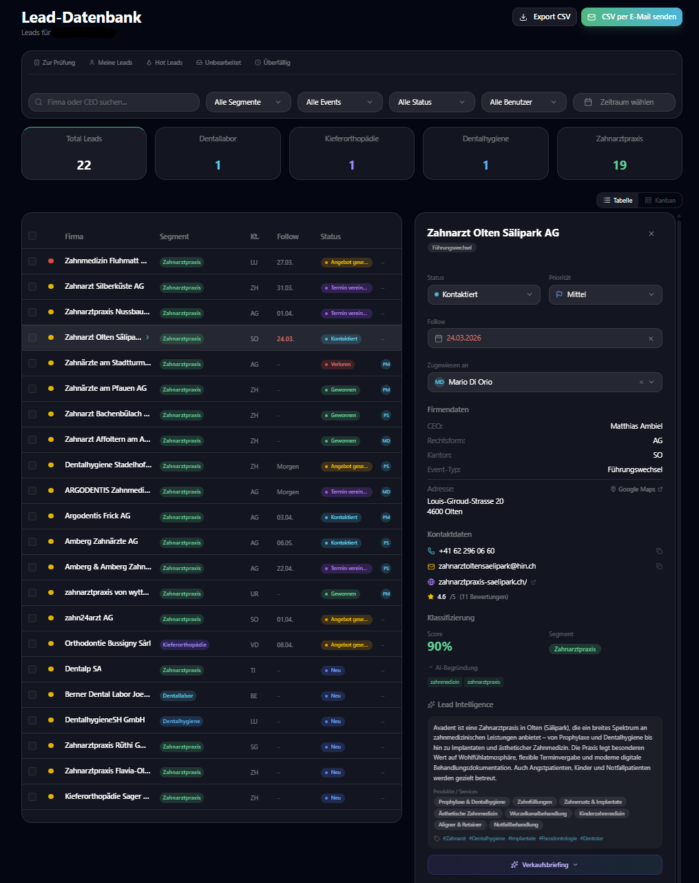Image resolution: width=699 pixels, height=883 pixels.
Task: Copy the email zahnarztoltensaelipark@hin.ch
Action: (x=659, y=567)
